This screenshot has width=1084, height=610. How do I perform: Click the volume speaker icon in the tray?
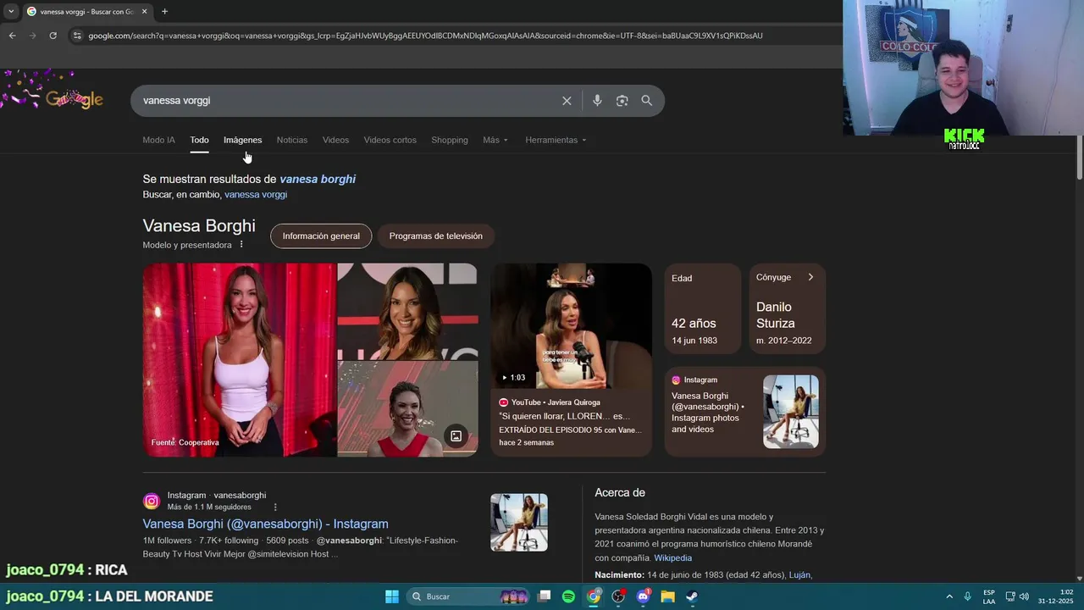[x=1024, y=596]
